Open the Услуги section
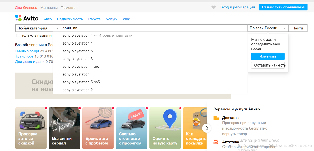This screenshot has height=151, width=314. 112,19
